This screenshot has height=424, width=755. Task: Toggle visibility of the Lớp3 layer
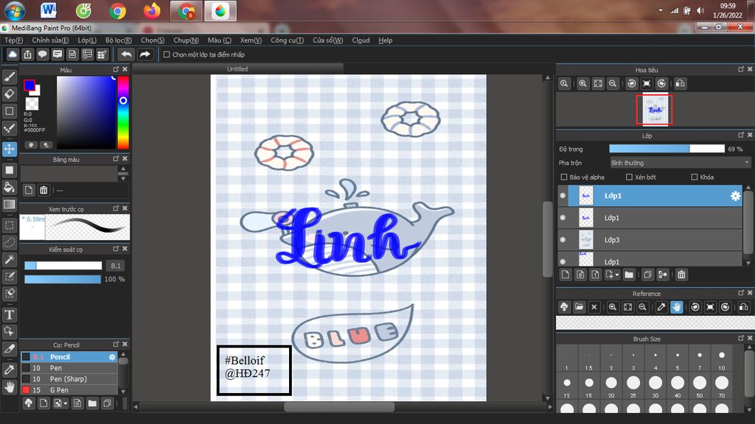(x=563, y=240)
